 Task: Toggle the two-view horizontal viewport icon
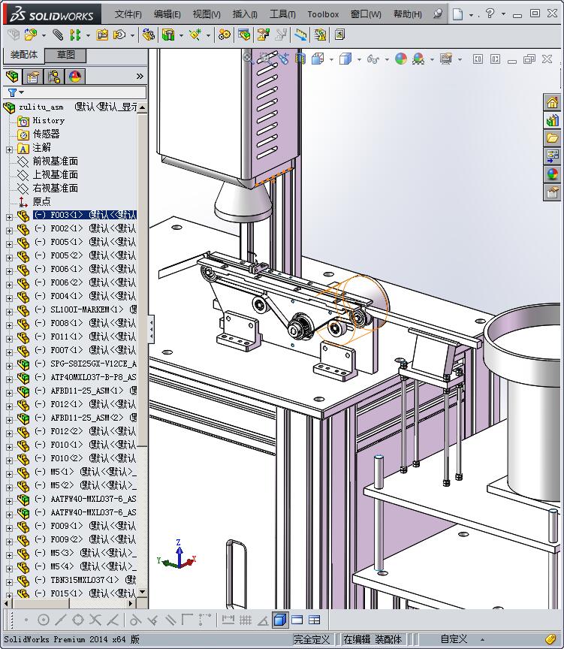pos(297,620)
